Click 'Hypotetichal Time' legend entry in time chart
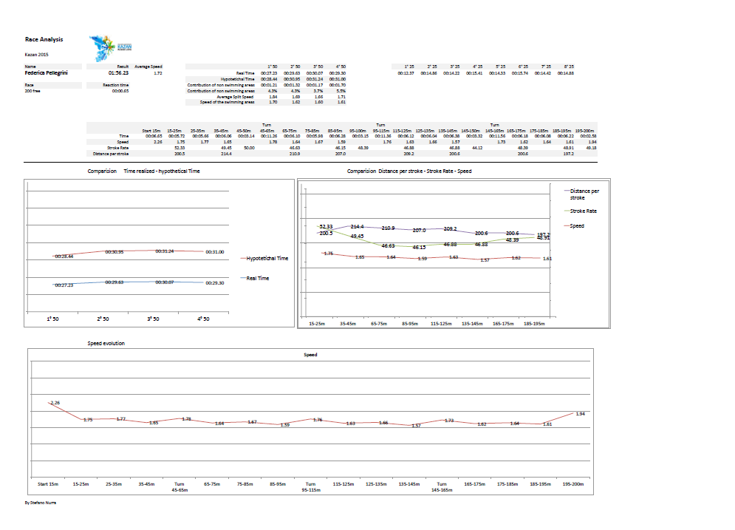Viewport: 735px width, 530px height. 265,259
